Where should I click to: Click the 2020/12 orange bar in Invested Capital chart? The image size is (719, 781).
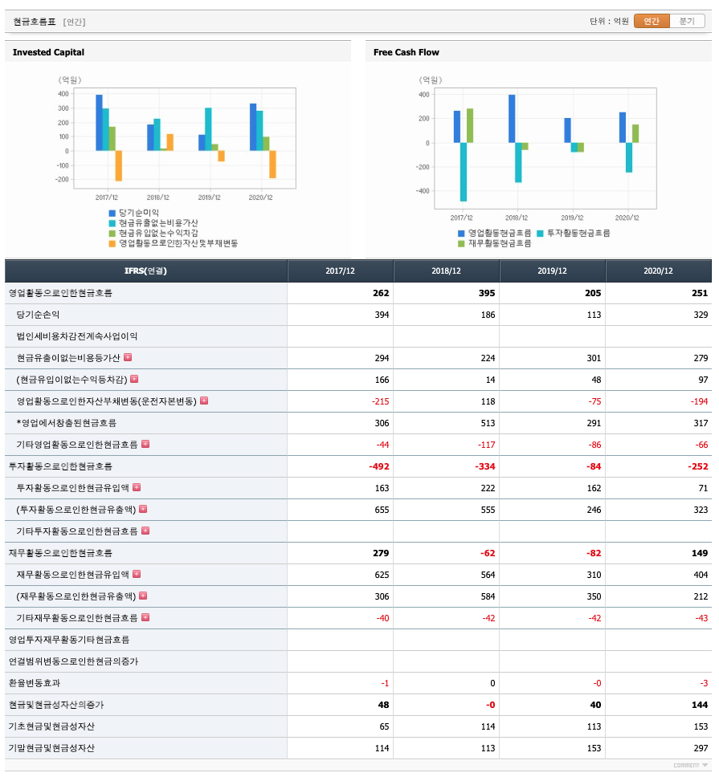(x=273, y=165)
